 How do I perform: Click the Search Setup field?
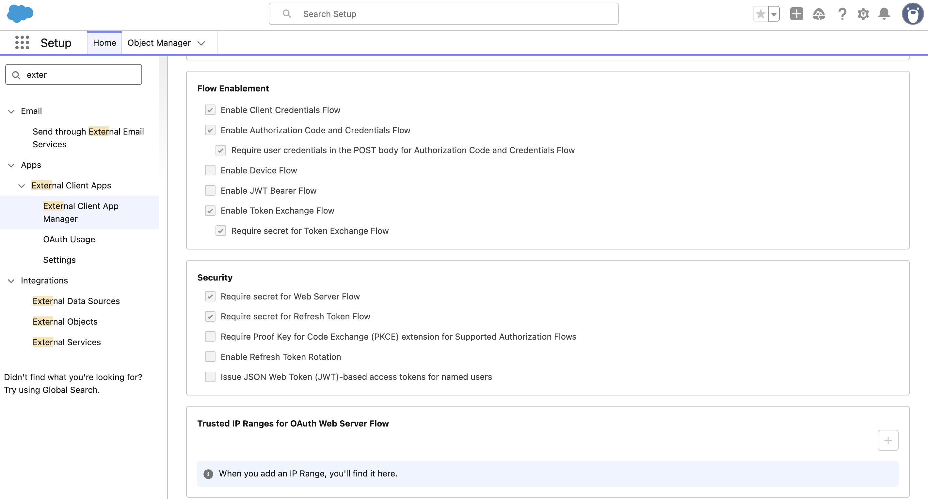point(443,14)
